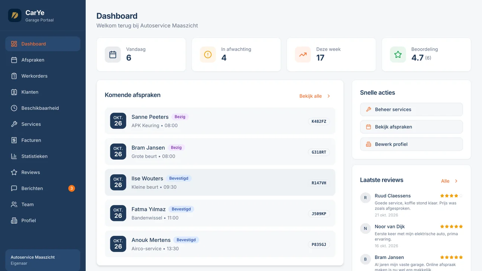The height and width of the screenshot is (271, 482).
Task: Click the CarYe logo icon
Action: pos(15,15)
